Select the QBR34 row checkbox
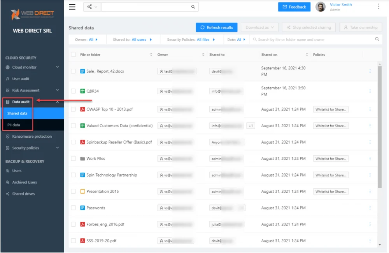Screen dimensions: 389x253 click(74, 91)
